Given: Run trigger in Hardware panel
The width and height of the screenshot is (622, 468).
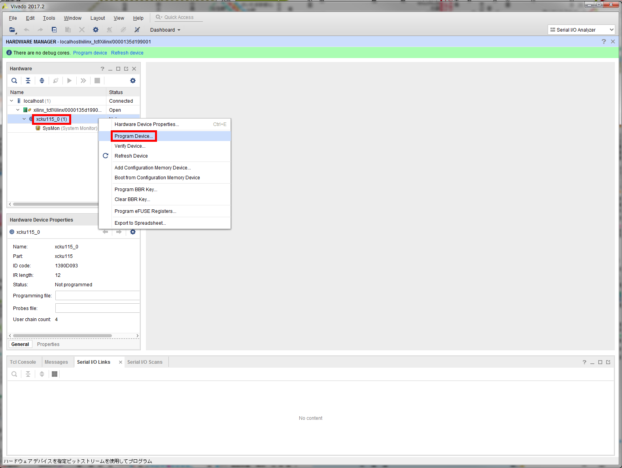Looking at the screenshot, I should [x=70, y=81].
